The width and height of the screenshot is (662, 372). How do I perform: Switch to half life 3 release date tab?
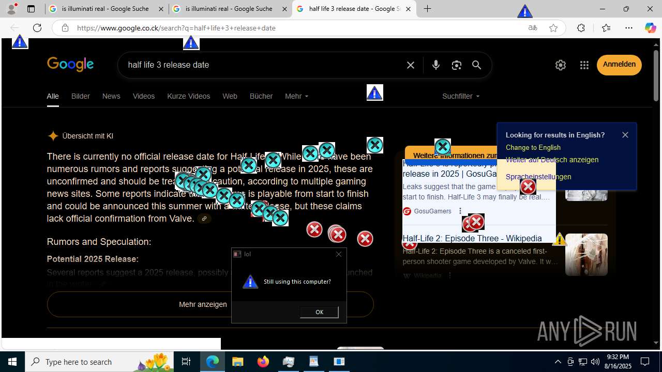coord(354,9)
